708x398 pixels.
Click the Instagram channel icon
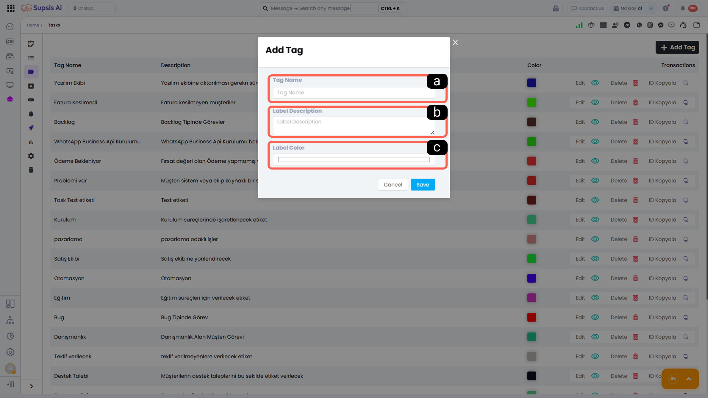click(650, 25)
